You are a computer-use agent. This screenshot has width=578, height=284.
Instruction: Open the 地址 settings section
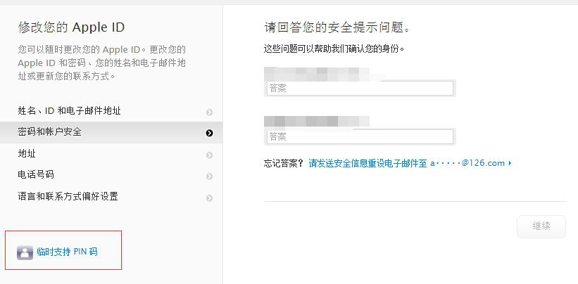pos(27,154)
